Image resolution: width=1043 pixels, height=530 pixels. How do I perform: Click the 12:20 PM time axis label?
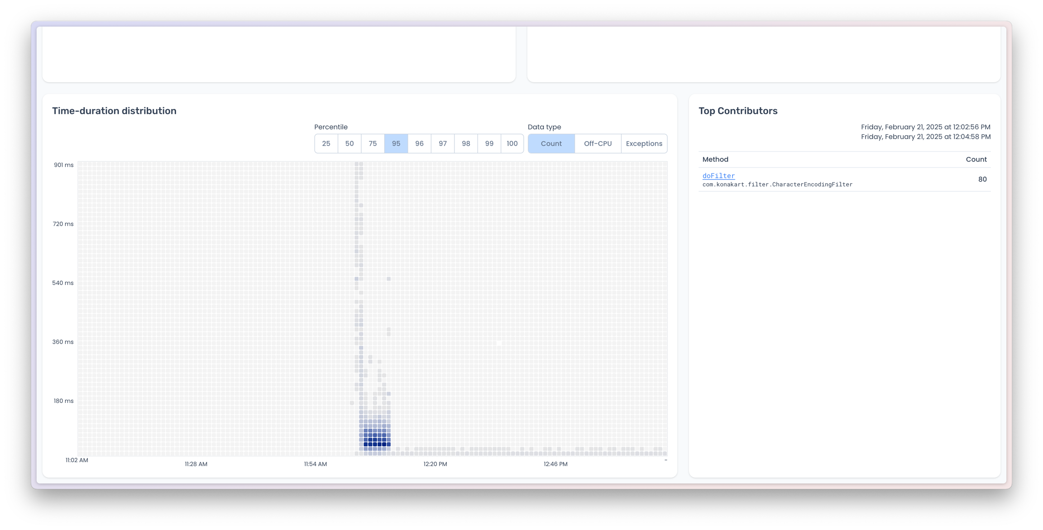[435, 464]
